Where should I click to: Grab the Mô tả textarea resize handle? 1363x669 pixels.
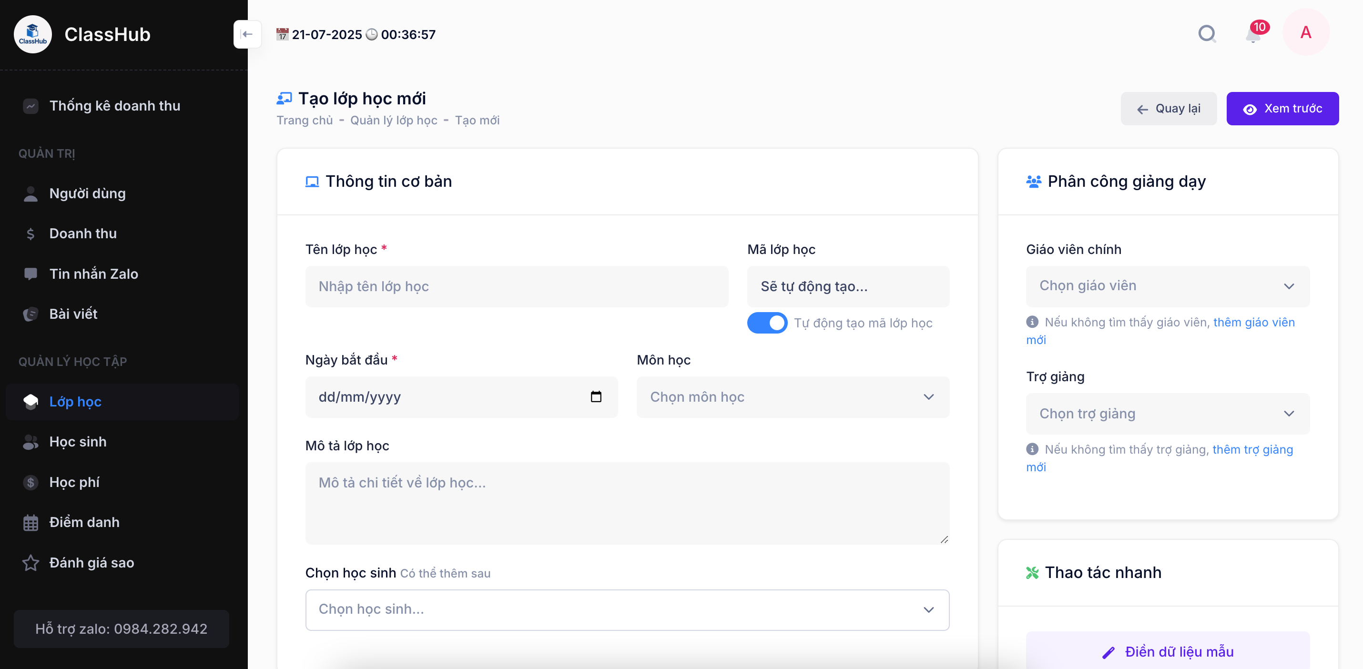click(x=944, y=539)
